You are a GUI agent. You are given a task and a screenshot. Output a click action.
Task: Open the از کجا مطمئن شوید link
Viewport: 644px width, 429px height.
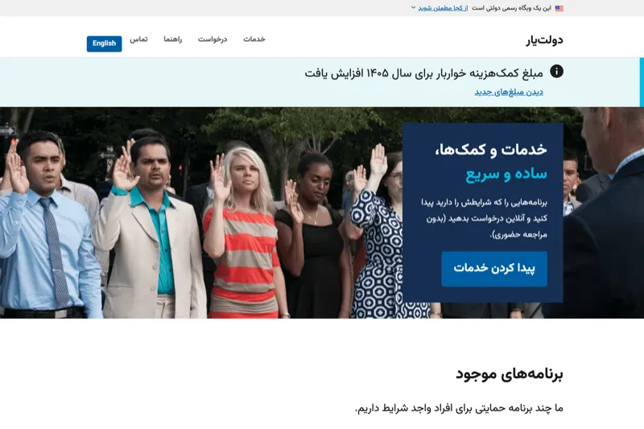(443, 8)
